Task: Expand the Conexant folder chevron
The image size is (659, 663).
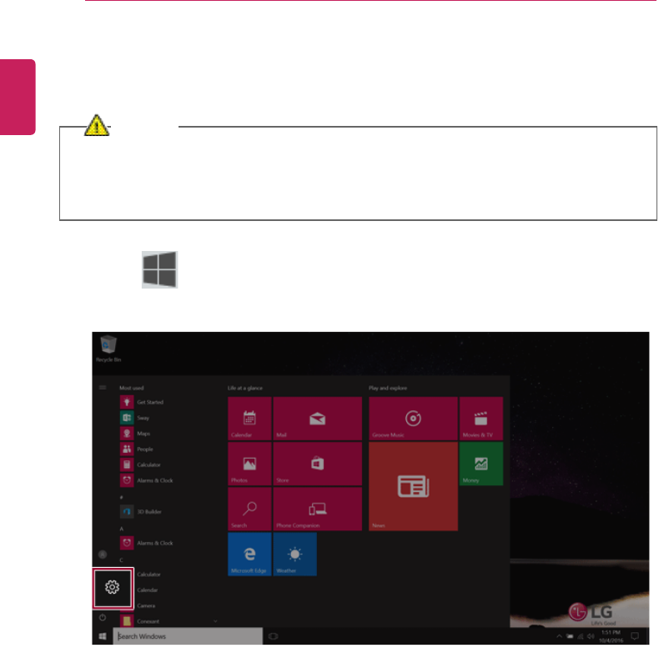Action: tap(215, 621)
